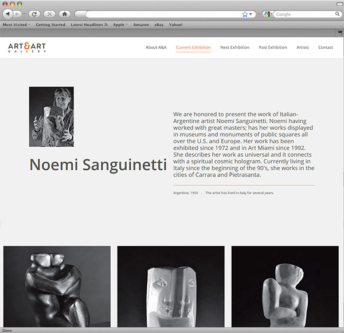Image resolution: width=344 pixels, height=333 pixels.
Task: Go to the Home icon button
Action: click(65, 14)
